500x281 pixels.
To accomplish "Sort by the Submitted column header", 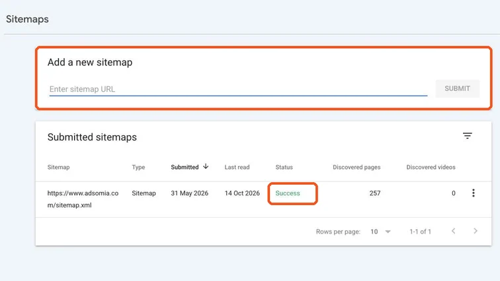I will [185, 167].
